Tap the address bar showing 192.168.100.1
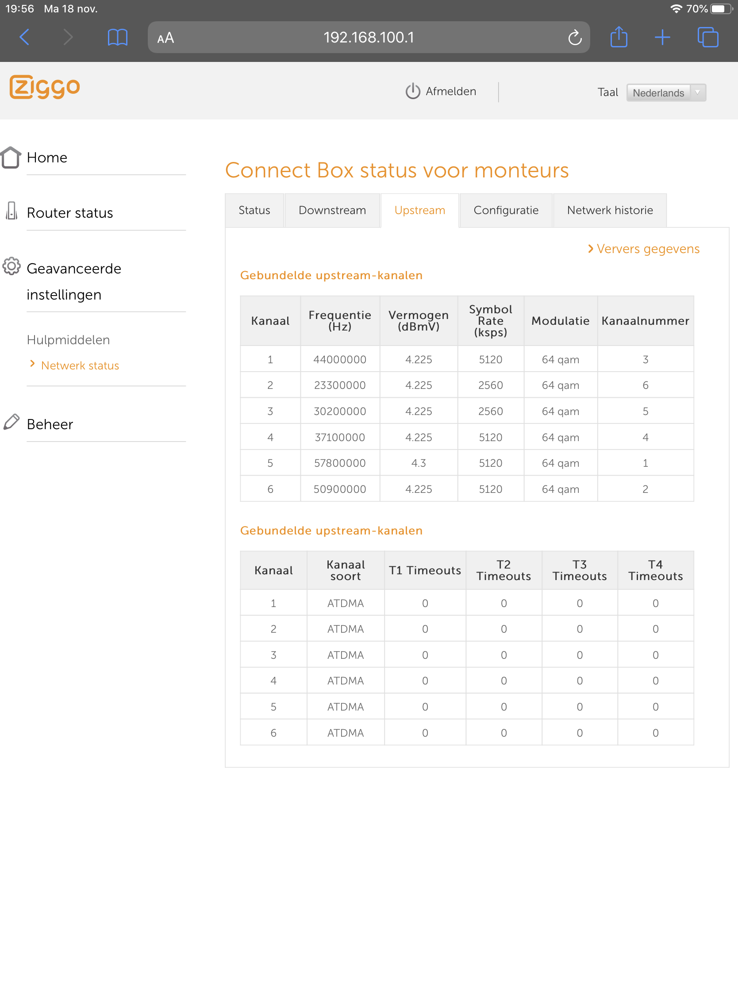Screen dimensions: 738x984 [368, 38]
